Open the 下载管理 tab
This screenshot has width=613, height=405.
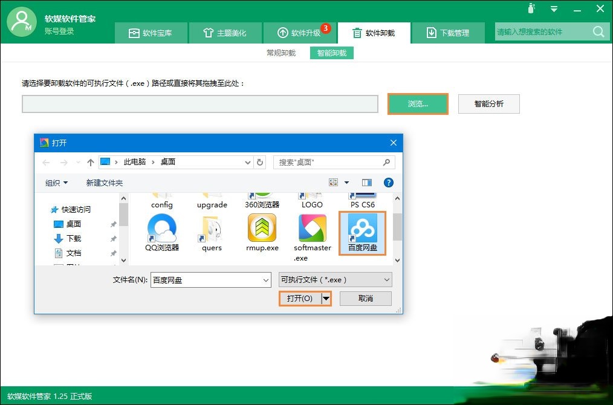click(449, 33)
